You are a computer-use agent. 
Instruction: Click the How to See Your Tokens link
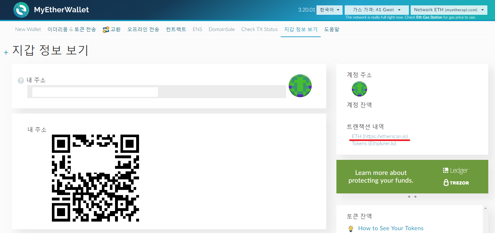[391, 228]
